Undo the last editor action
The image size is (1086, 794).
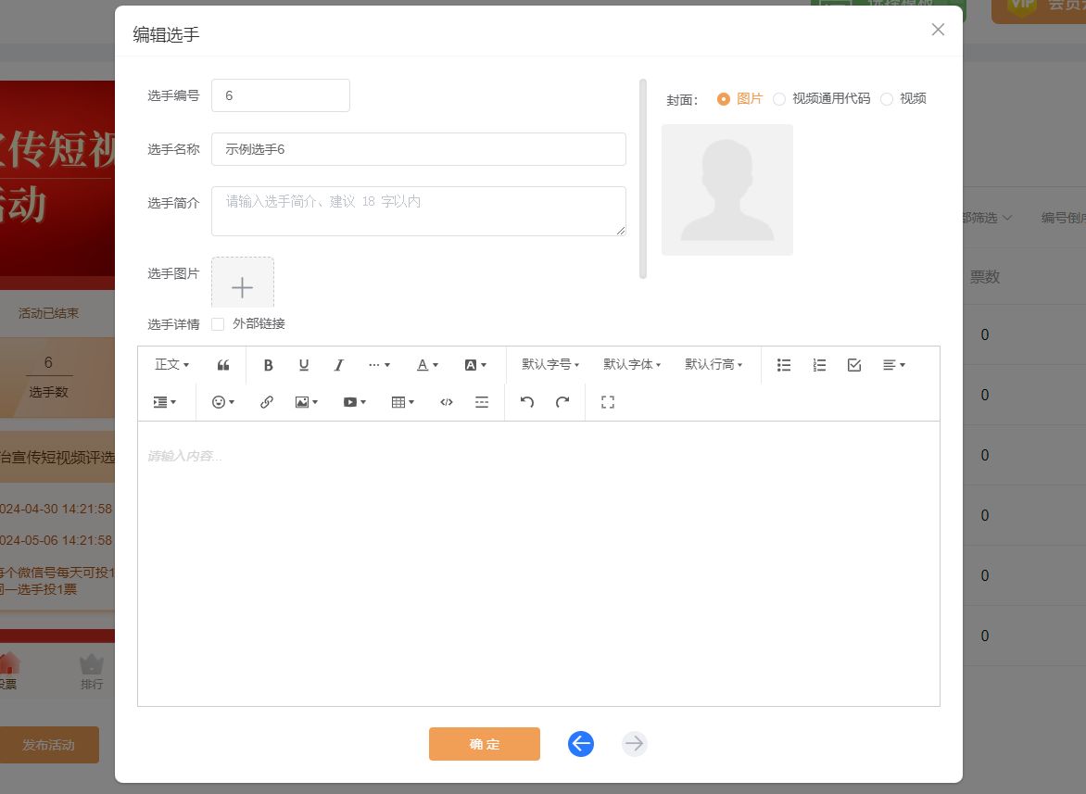coord(526,401)
